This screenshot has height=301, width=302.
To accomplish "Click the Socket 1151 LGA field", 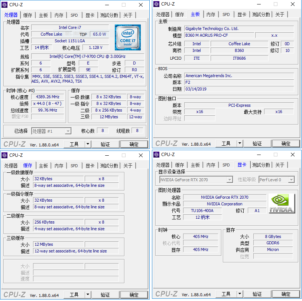I will click(x=70, y=41).
